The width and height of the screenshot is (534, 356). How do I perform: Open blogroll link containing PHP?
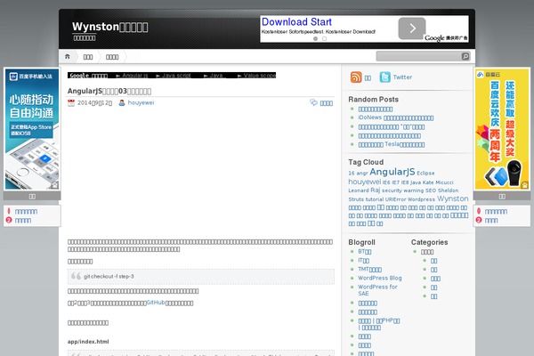(379, 324)
